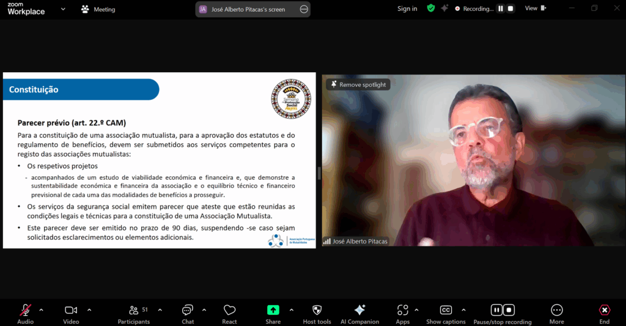
Task: Click the José Alberto Pitacas video tile
Action: pyautogui.click(x=474, y=160)
